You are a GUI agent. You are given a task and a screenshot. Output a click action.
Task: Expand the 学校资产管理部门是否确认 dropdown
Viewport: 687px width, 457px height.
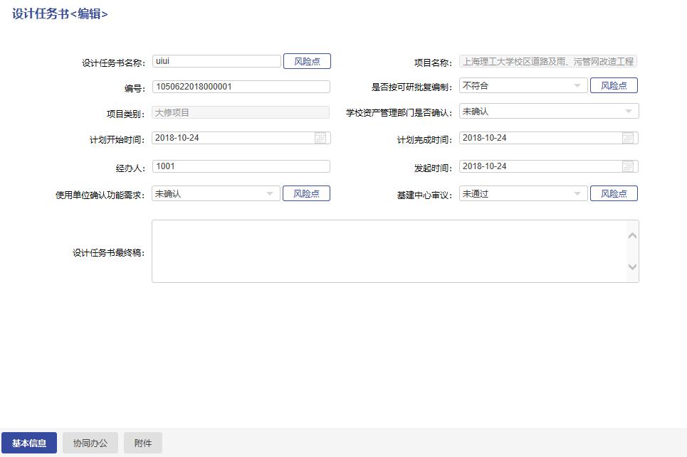pyautogui.click(x=628, y=112)
